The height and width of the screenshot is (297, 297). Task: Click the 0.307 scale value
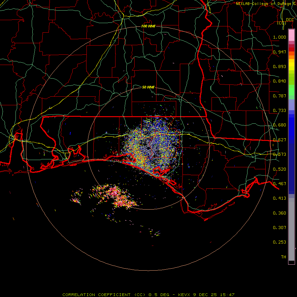[x=280, y=227]
